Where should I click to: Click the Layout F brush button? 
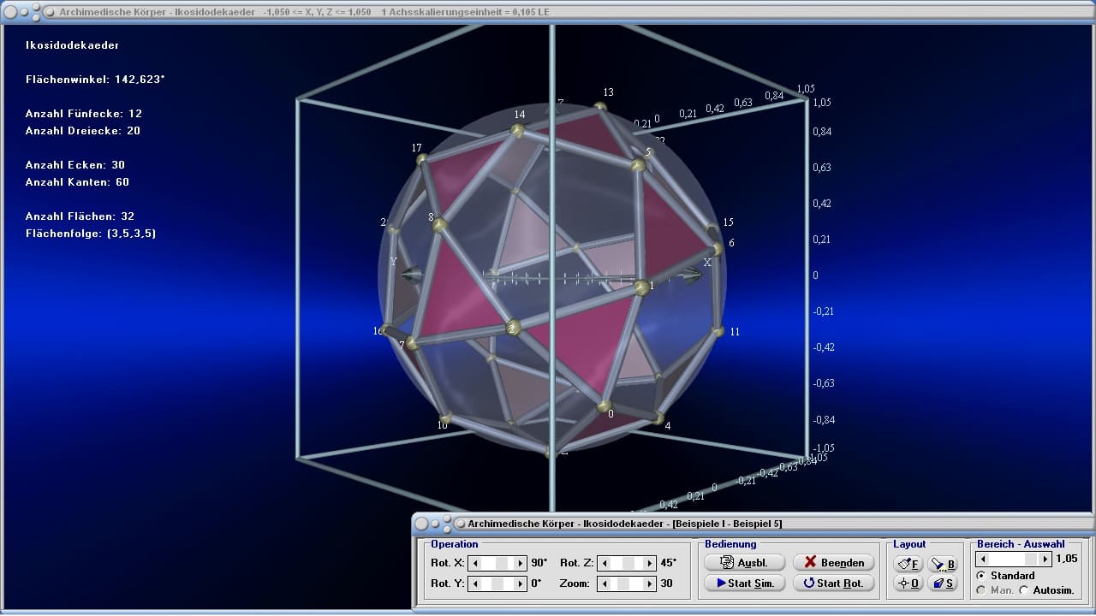click(x=908, y=564)
